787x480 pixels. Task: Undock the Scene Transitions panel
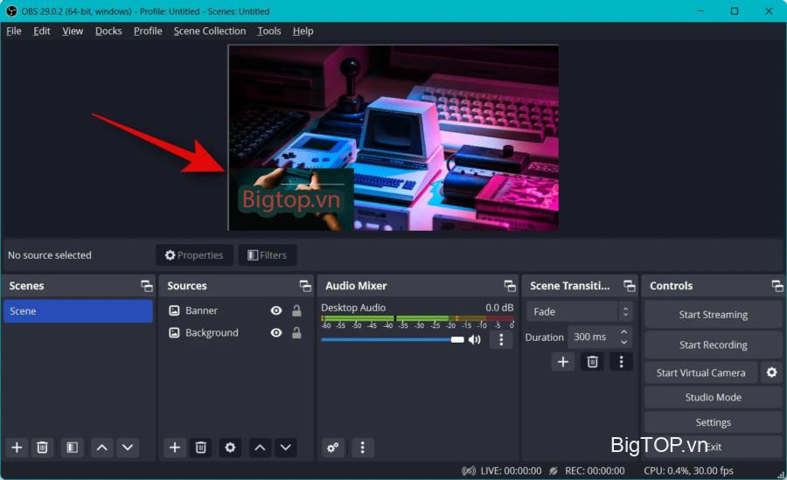(x=630, y=286)
